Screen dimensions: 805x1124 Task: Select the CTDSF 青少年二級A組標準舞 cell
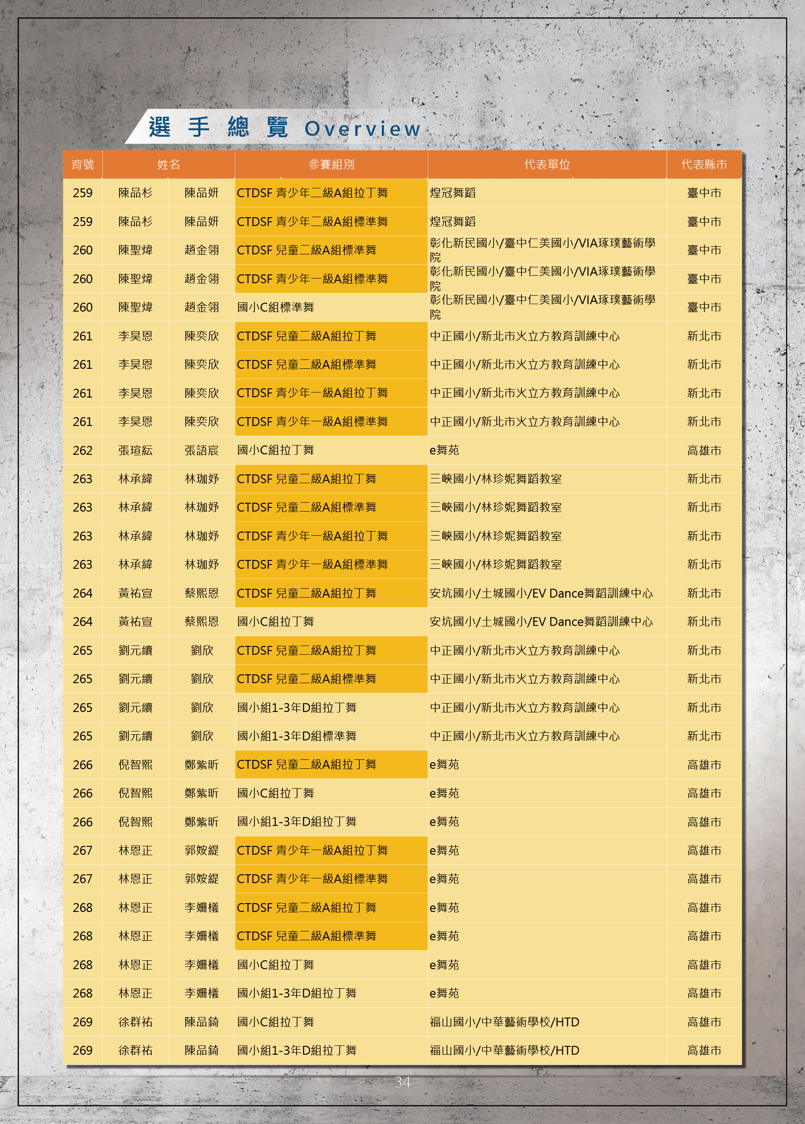(x=331, y=221)
